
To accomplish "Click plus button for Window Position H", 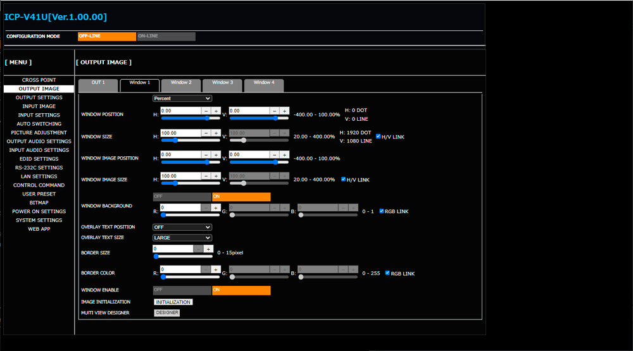I will 216,111.
